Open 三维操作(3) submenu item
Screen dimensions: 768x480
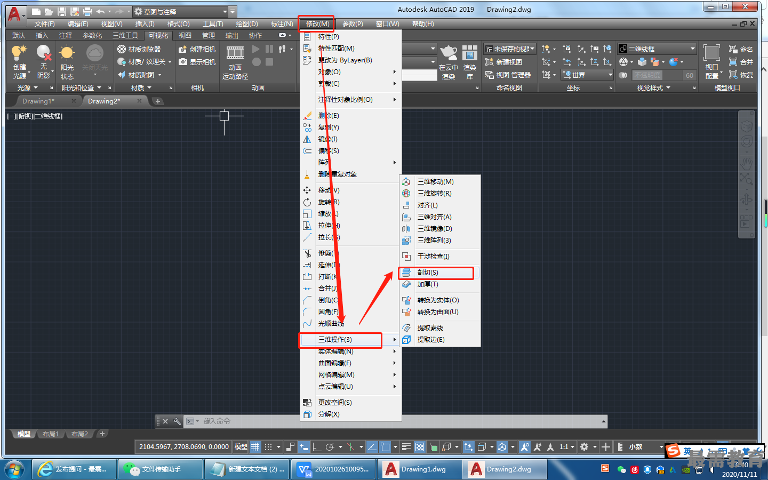pos(350,340)
